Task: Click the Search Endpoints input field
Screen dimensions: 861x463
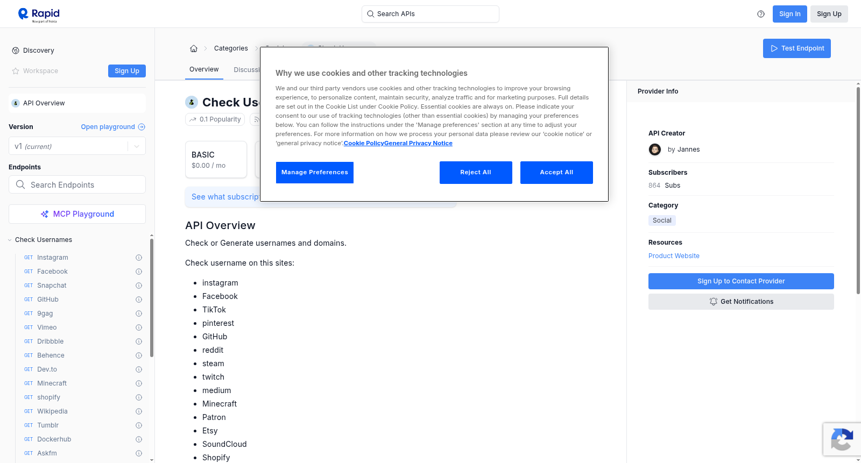Action: tap(77, 184)
